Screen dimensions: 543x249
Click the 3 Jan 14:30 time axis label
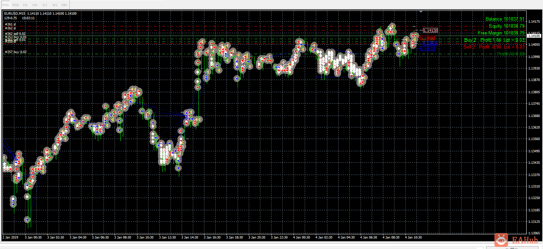coord(190,237)
